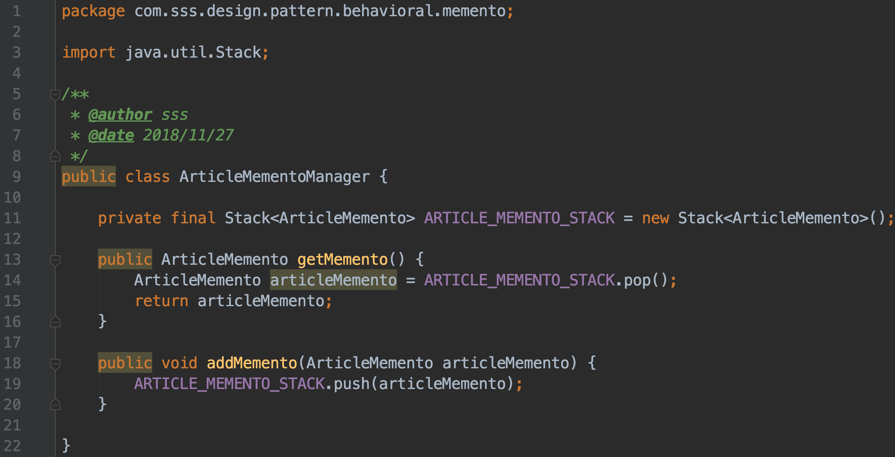Collapse the getMemento method fold at line 13
Image resolution: width=895 pixels, height=457 pixels.
tap(55, 260)
